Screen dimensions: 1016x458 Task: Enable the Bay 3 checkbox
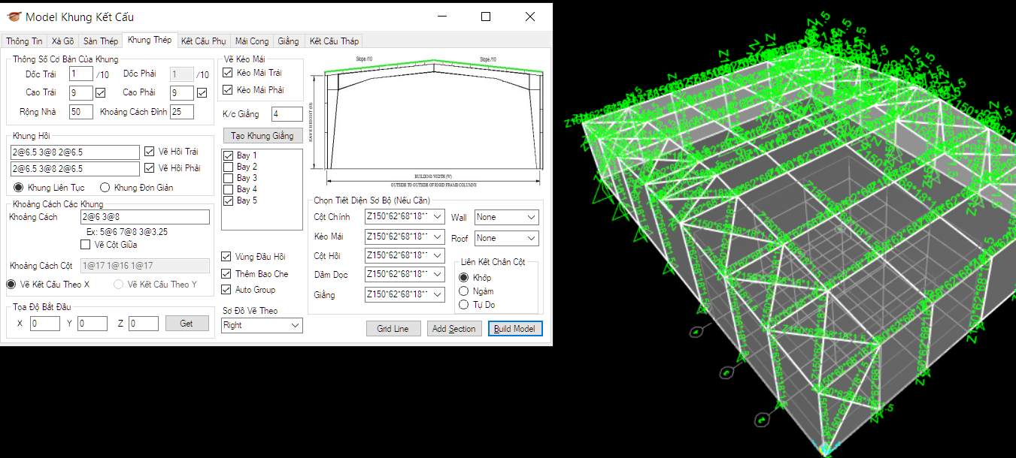click(x=228, y=178)
